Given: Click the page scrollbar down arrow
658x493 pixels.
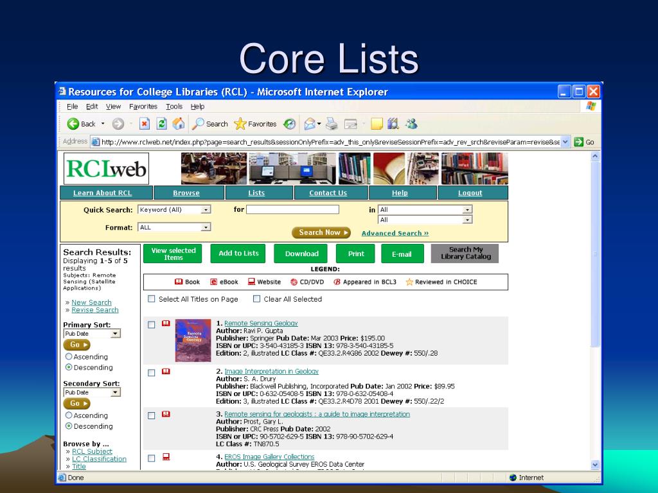Looking at the screenshot, I should point(595,465).
